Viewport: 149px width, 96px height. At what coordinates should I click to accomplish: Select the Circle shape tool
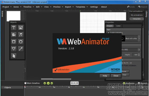(x=21, y=42)
